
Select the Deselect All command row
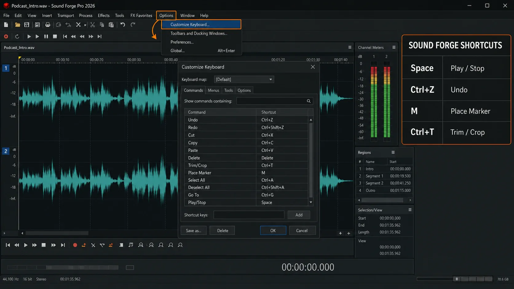(246, 187)
